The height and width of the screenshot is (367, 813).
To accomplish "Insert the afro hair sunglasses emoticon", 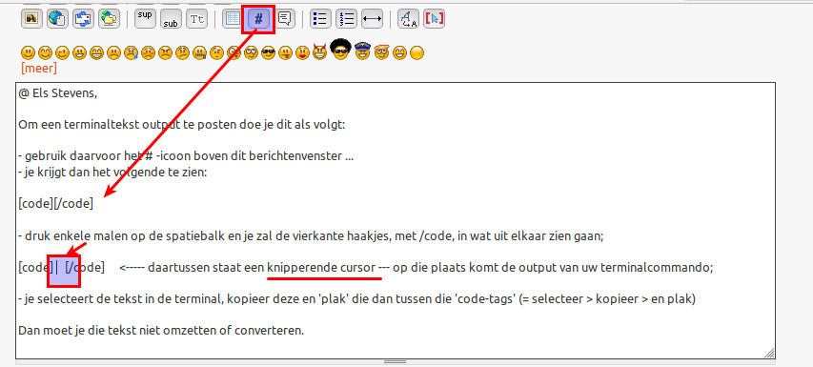I will 340,49.
